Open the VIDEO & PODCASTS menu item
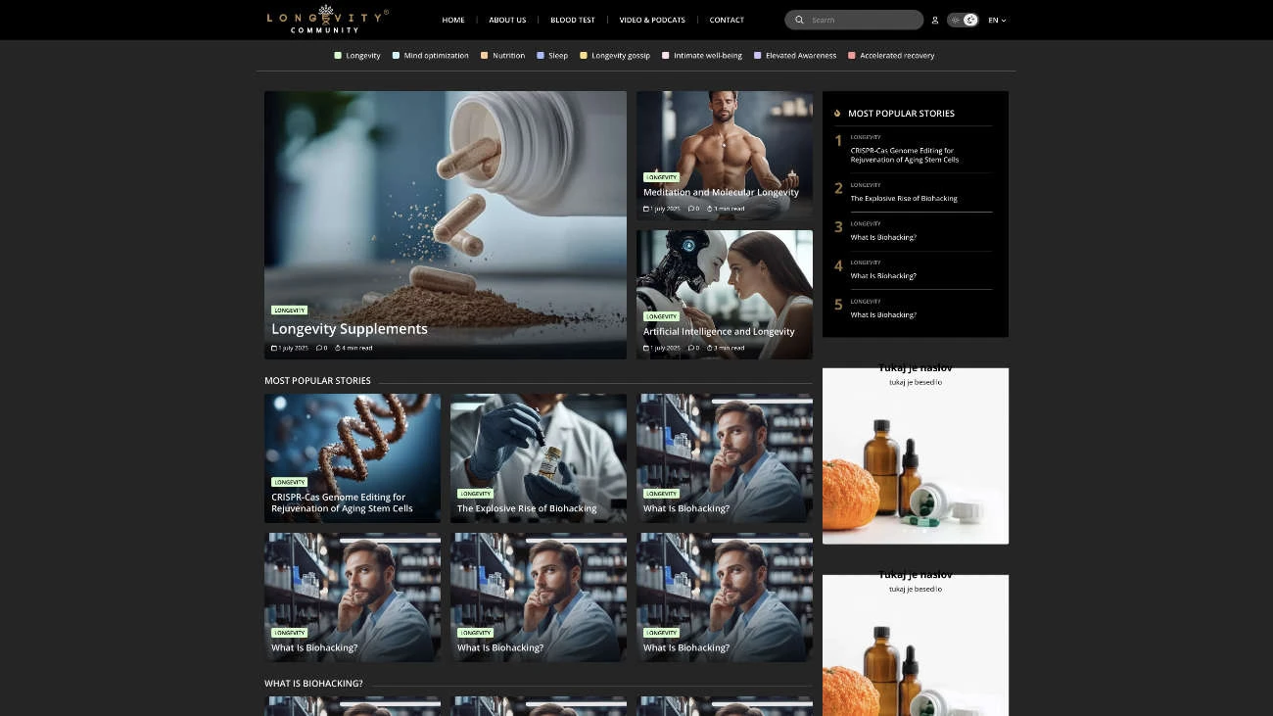The image size is (1273, 716). (652, 20)
